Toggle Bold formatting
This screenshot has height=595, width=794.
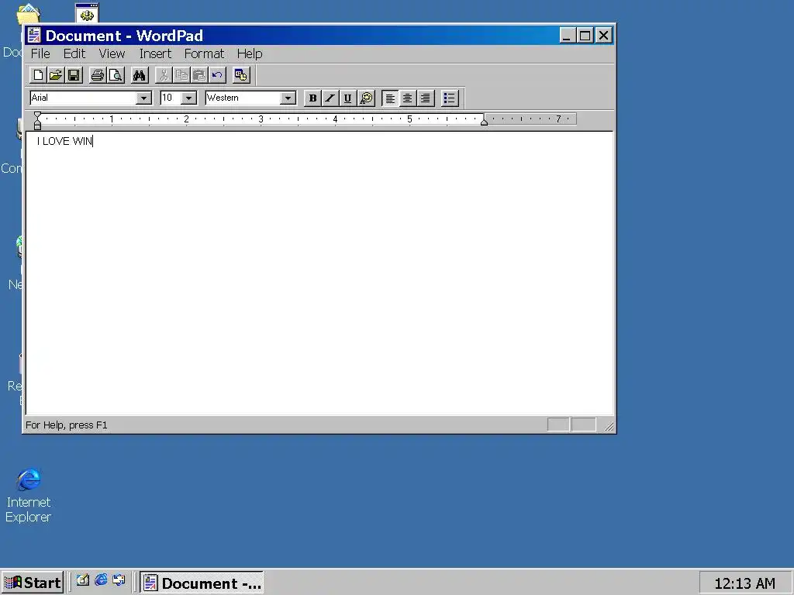point(312,98)
